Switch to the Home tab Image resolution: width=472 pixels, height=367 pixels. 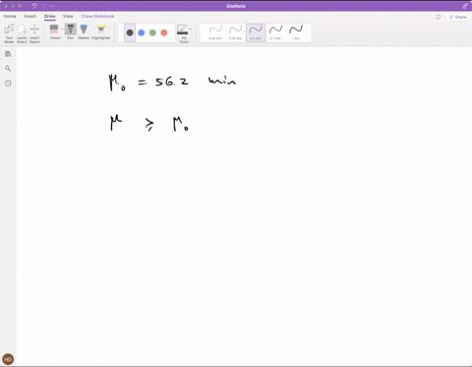[x=10, y=16]
